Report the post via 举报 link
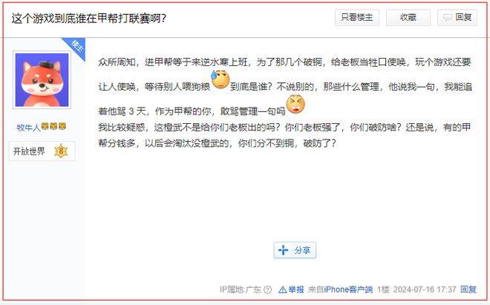The image size is (490, 305). pos(291,289)
